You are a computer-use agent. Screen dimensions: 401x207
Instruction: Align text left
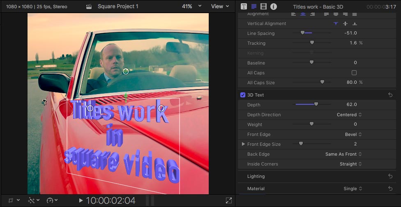pos(293,14)
